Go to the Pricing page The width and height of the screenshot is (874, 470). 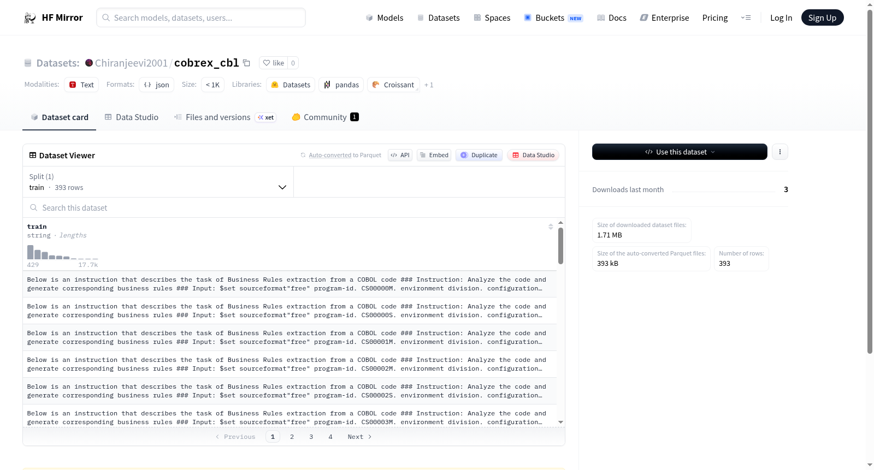coord(715,18)
